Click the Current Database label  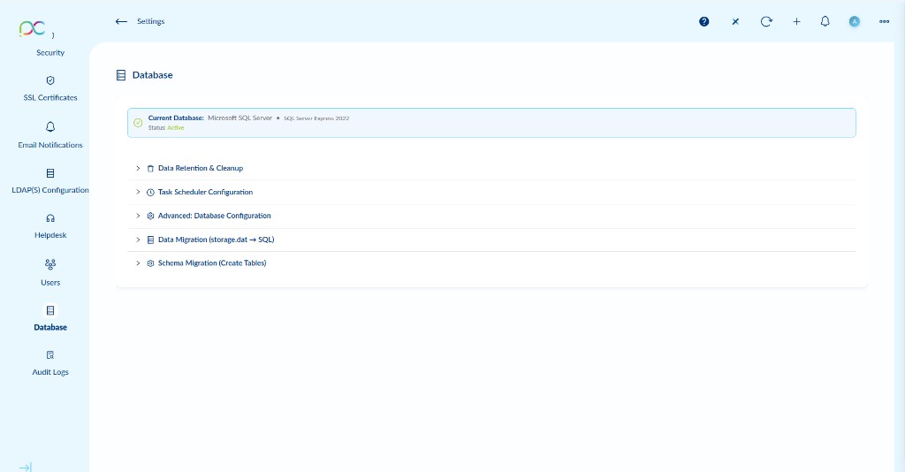coord(176,118)
